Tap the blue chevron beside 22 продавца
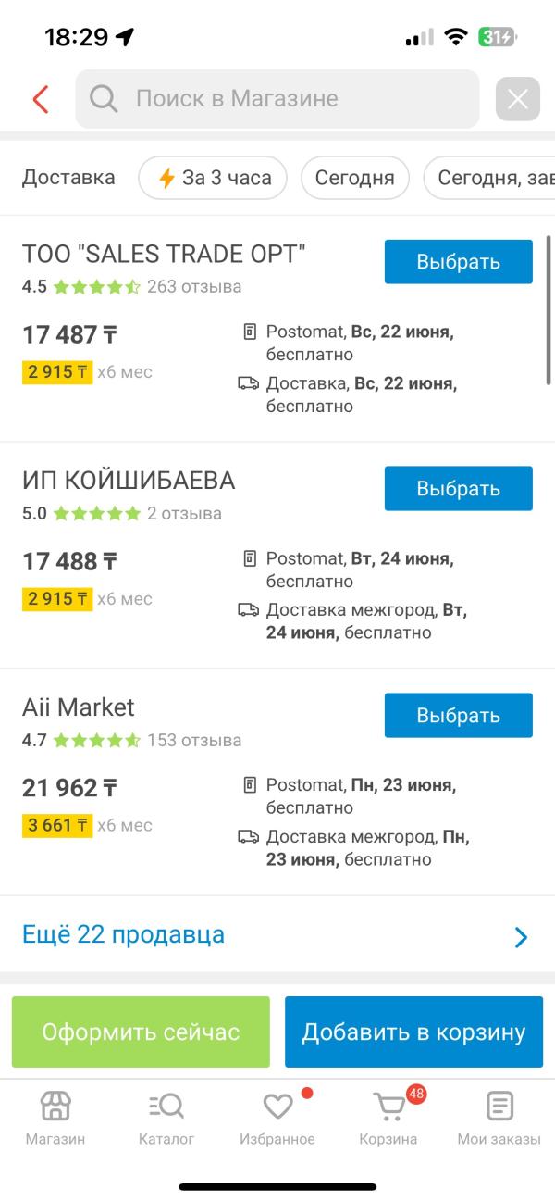The image size is (555, 1201). [521, 937]
